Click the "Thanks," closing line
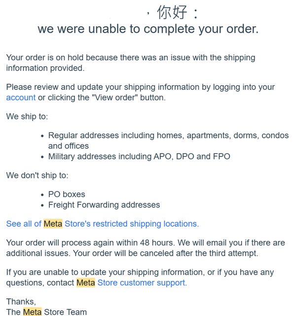Image resolution: width=294 pixels, height=316 pixels. point(21,302)
